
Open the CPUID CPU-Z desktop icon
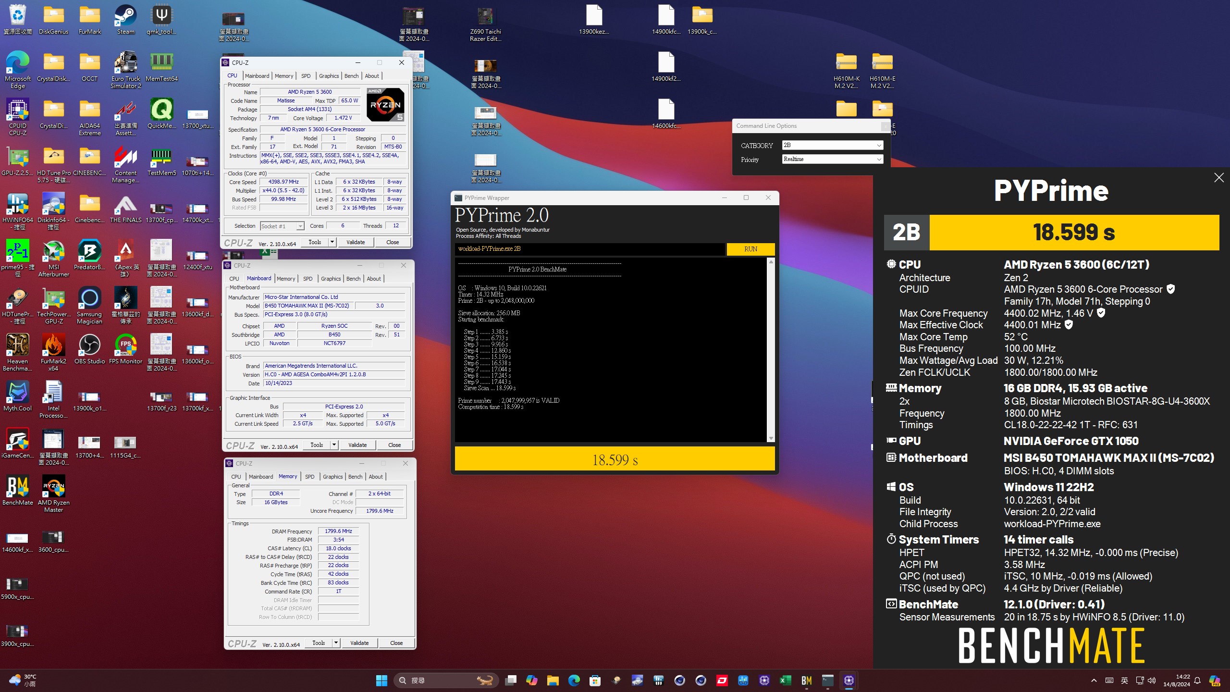[18, 117]
